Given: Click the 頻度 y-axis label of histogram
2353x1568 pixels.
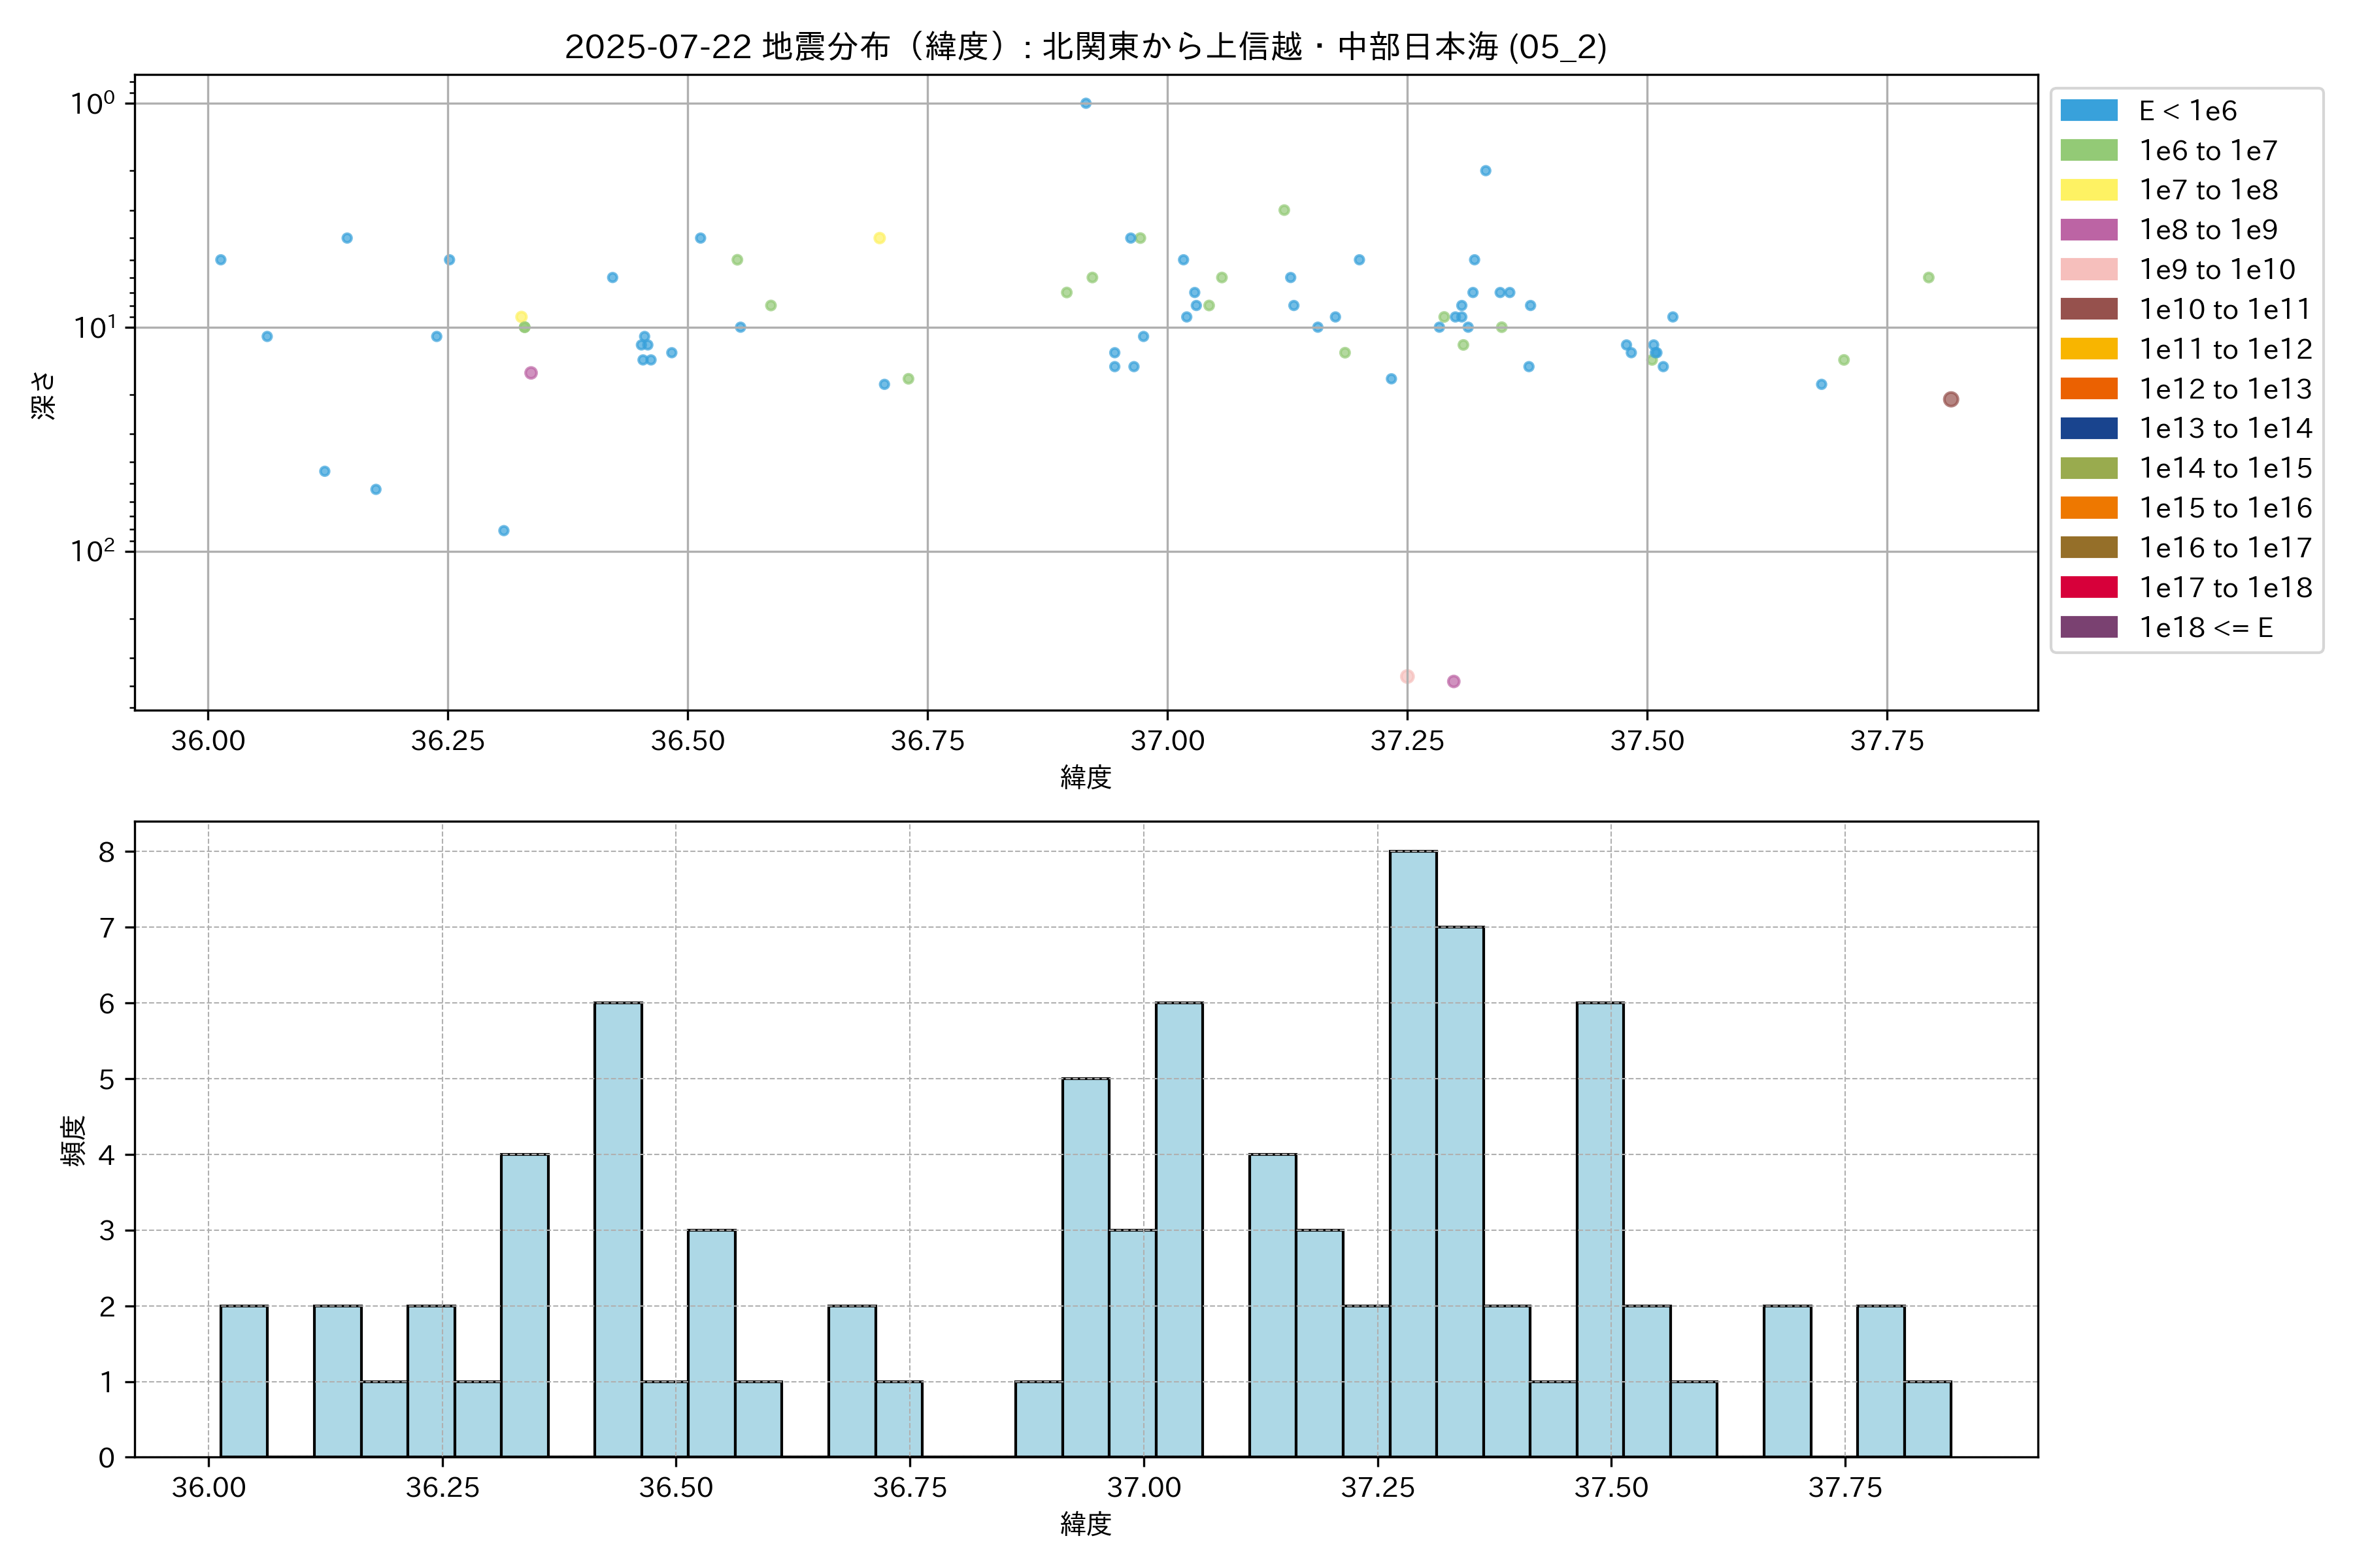Looking at the screenshot, I should pos(74,1140).
